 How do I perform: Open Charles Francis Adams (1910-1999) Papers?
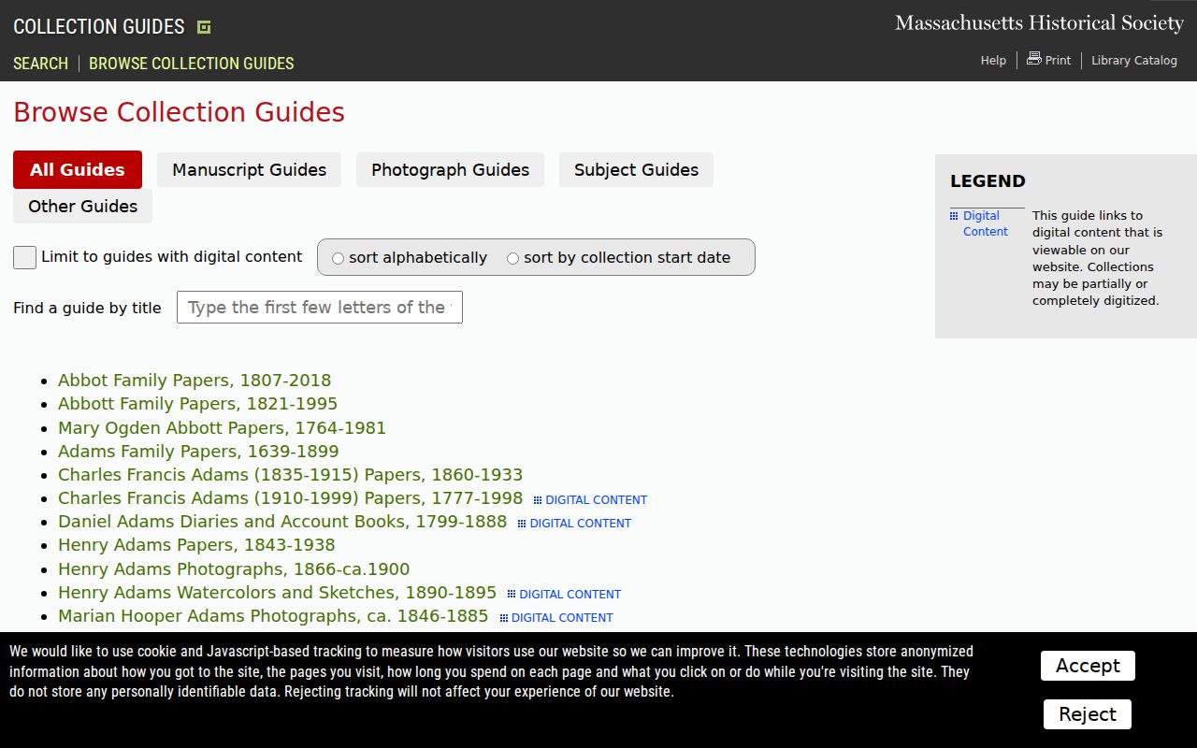(291, 498)
